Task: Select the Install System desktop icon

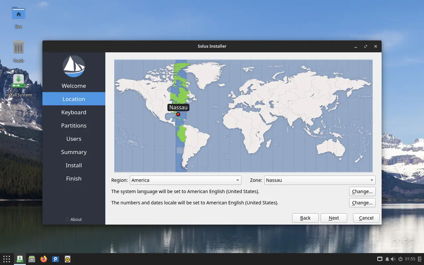Action: pos(18,85)
